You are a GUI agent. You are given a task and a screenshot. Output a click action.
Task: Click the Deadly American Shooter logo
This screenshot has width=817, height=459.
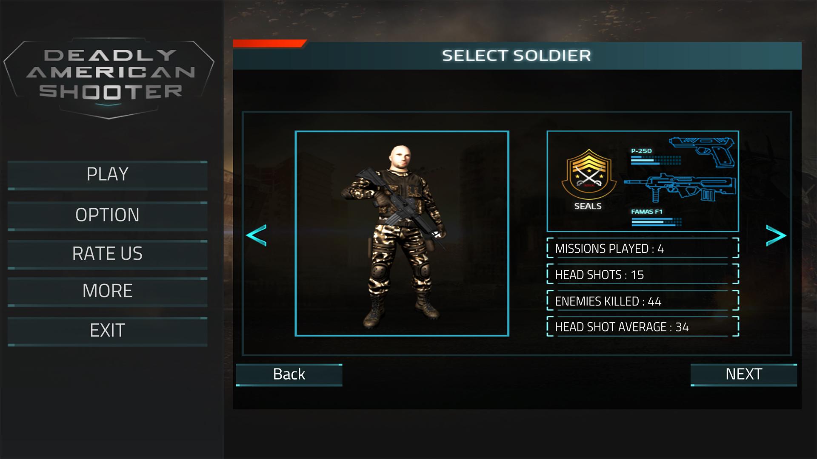tap(109, 78)
